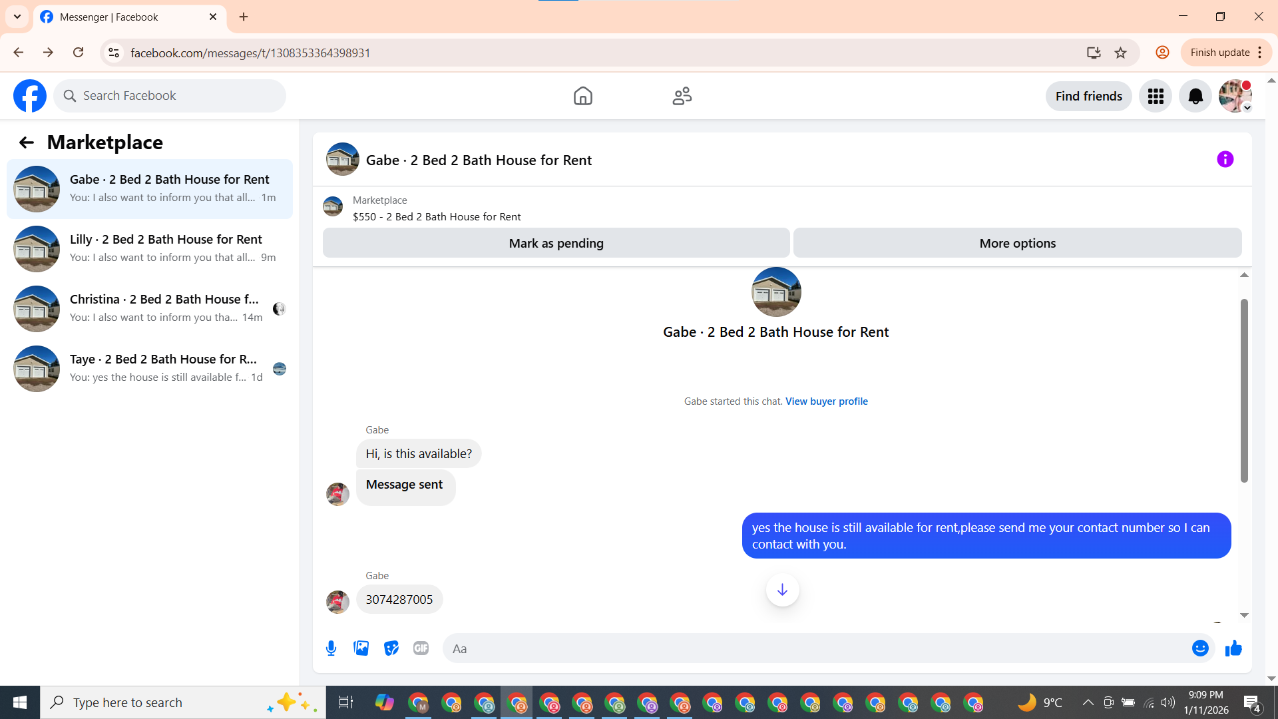View site information icon in address bar

[114, 53]
